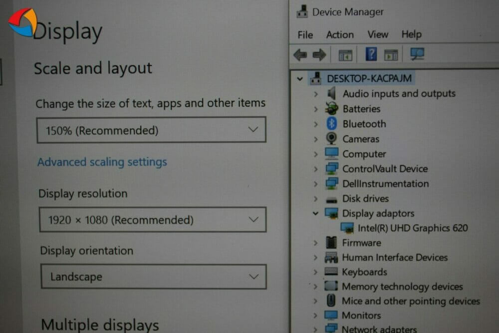Viewport: 499px width, 333px height.
Task: Select the Intel(R) UHD Graphics 620 label
Action: point(413,228)
